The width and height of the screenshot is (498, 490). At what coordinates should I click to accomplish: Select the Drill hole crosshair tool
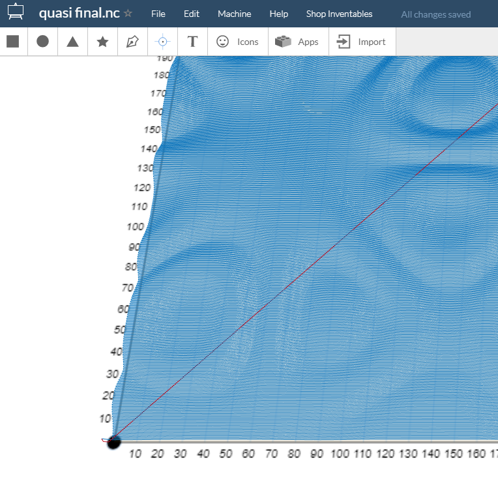tap(162, 42)
